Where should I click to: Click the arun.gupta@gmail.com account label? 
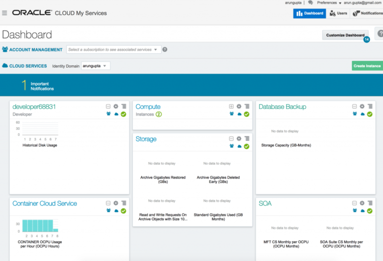pyautogui.click(x=363, y=2)
